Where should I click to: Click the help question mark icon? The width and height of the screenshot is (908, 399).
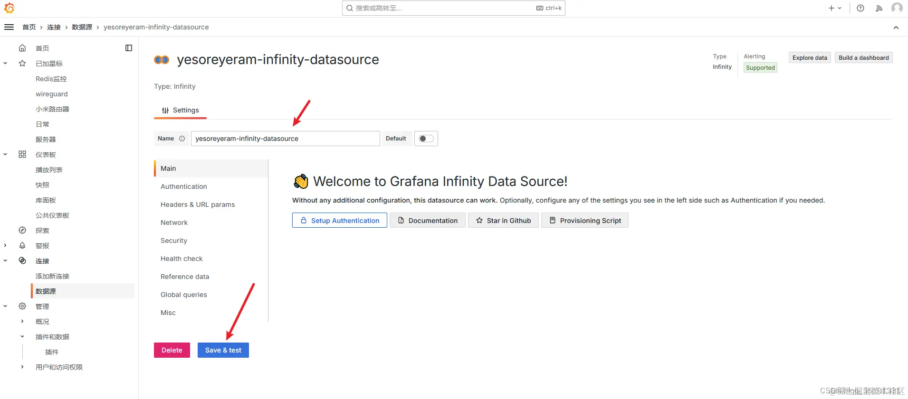pos(860,8)
